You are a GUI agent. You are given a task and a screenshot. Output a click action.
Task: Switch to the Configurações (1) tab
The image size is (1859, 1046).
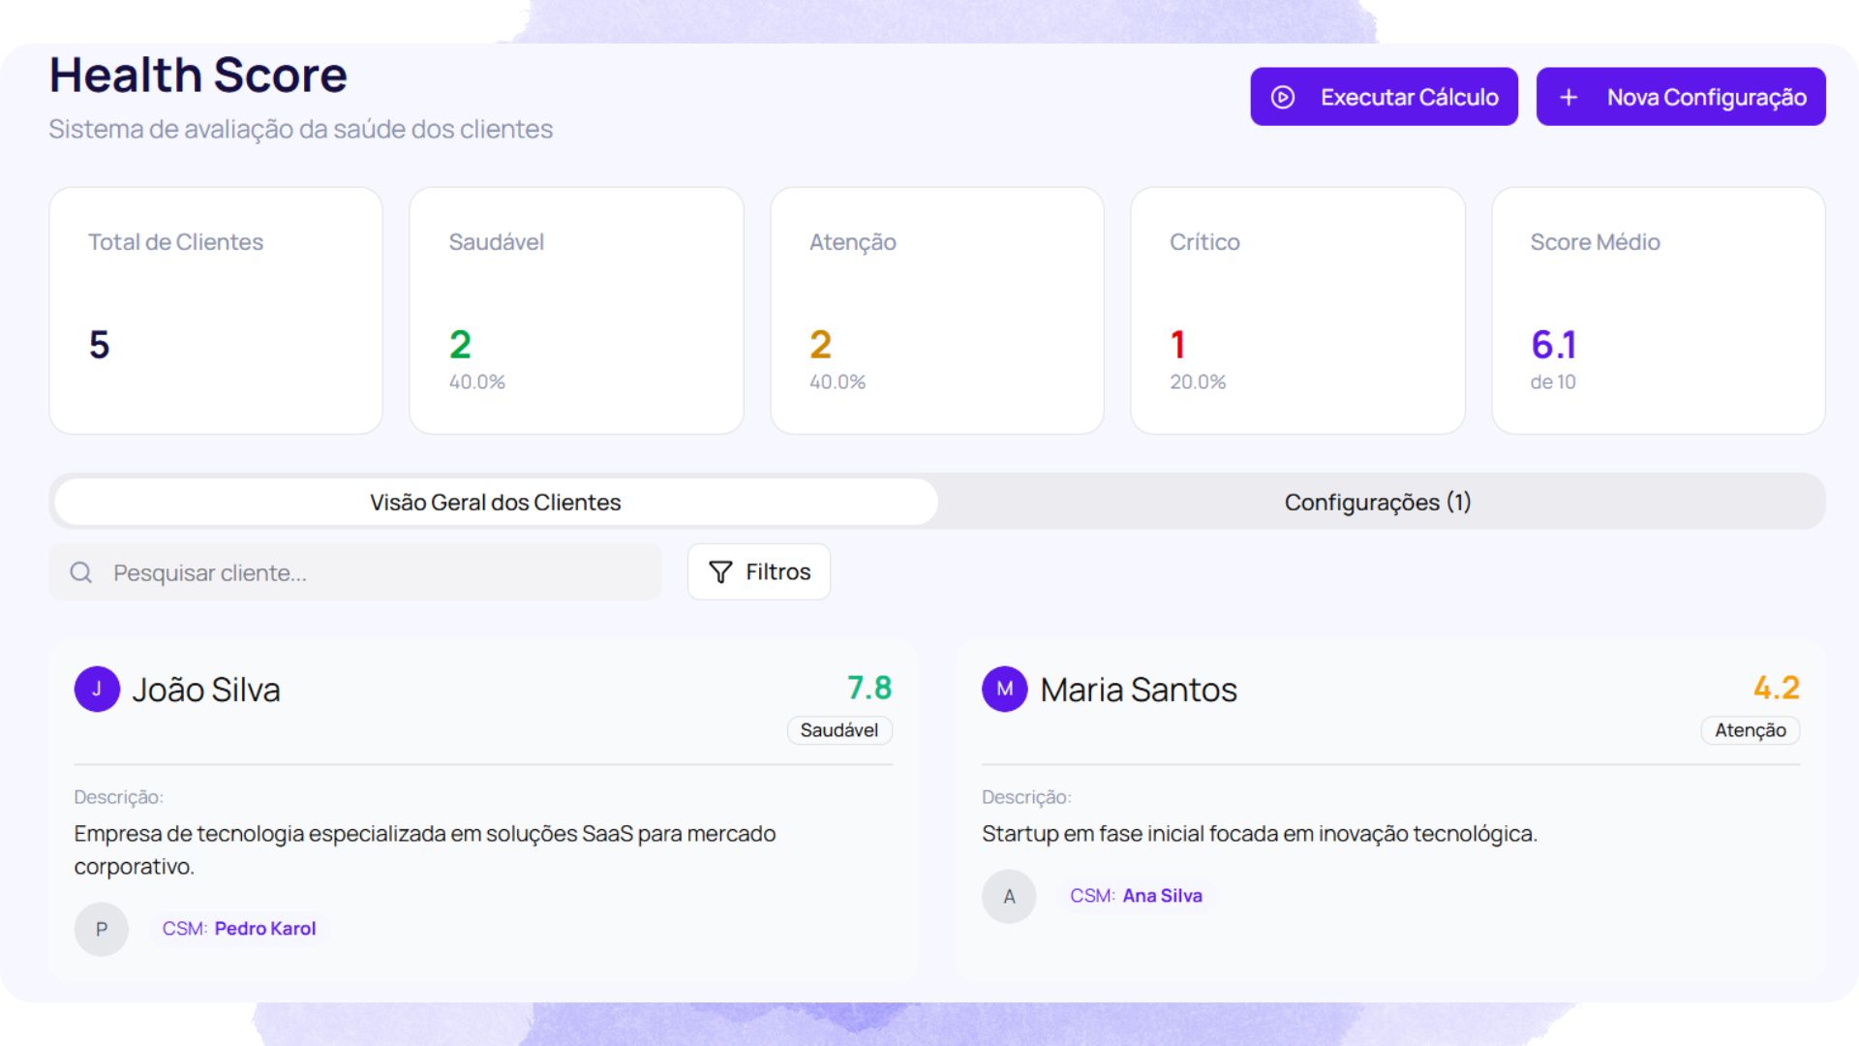(x=1377, y=502)
